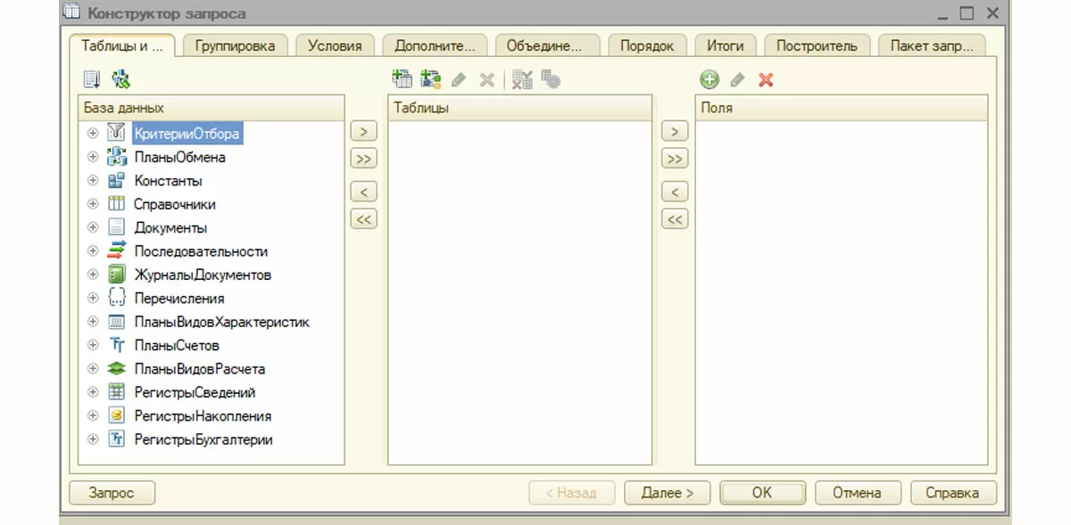Click the РегистрыСведений grid icon
Image resolution: width=1071 pixels, height=525 pixels.
[x=116, y=392]
